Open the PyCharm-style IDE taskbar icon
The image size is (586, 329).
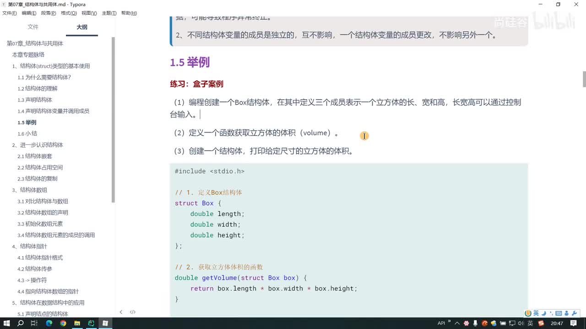coord(91,323)
